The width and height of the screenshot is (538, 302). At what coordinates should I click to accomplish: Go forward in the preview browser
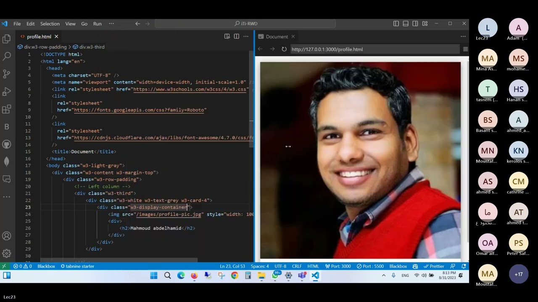tap(272, 49)
